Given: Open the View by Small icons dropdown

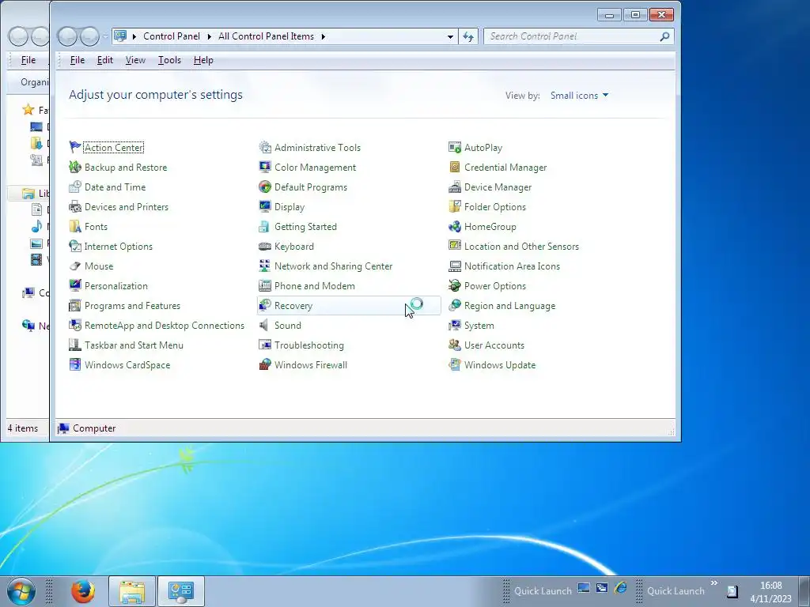Looking at the screenshot, I should click(x=579, y=96).
